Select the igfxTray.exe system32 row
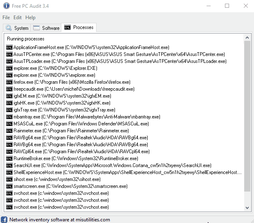Screen dimensions: 254x223 pyautogui.click(x=64, y=110)
